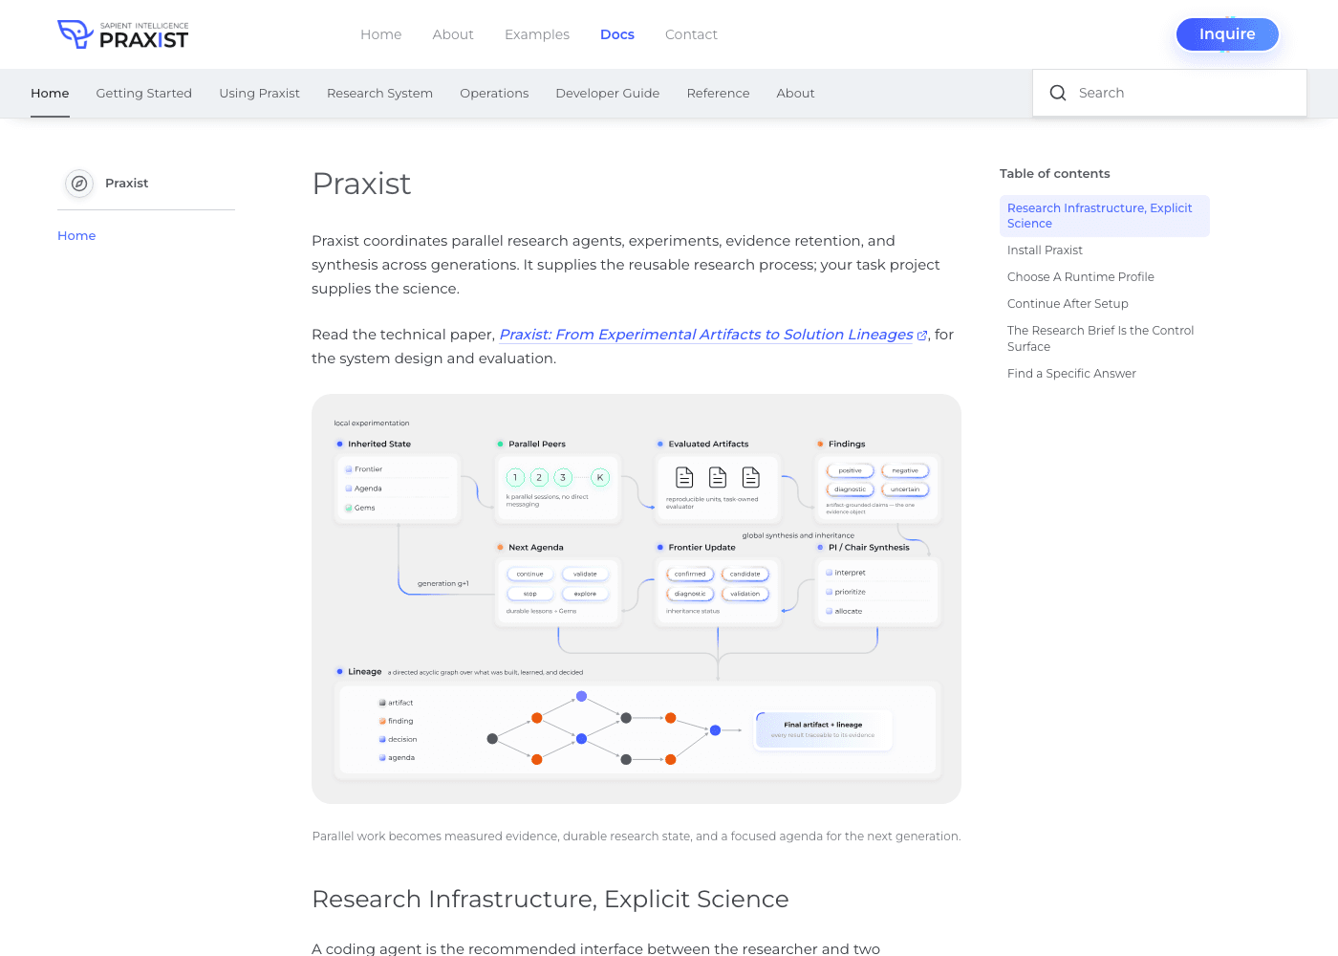Jump to Install Praxist section
Screen dimensions: 1338x956
click(1045, 250)
